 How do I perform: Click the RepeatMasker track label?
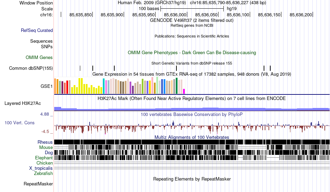[38, 184]
